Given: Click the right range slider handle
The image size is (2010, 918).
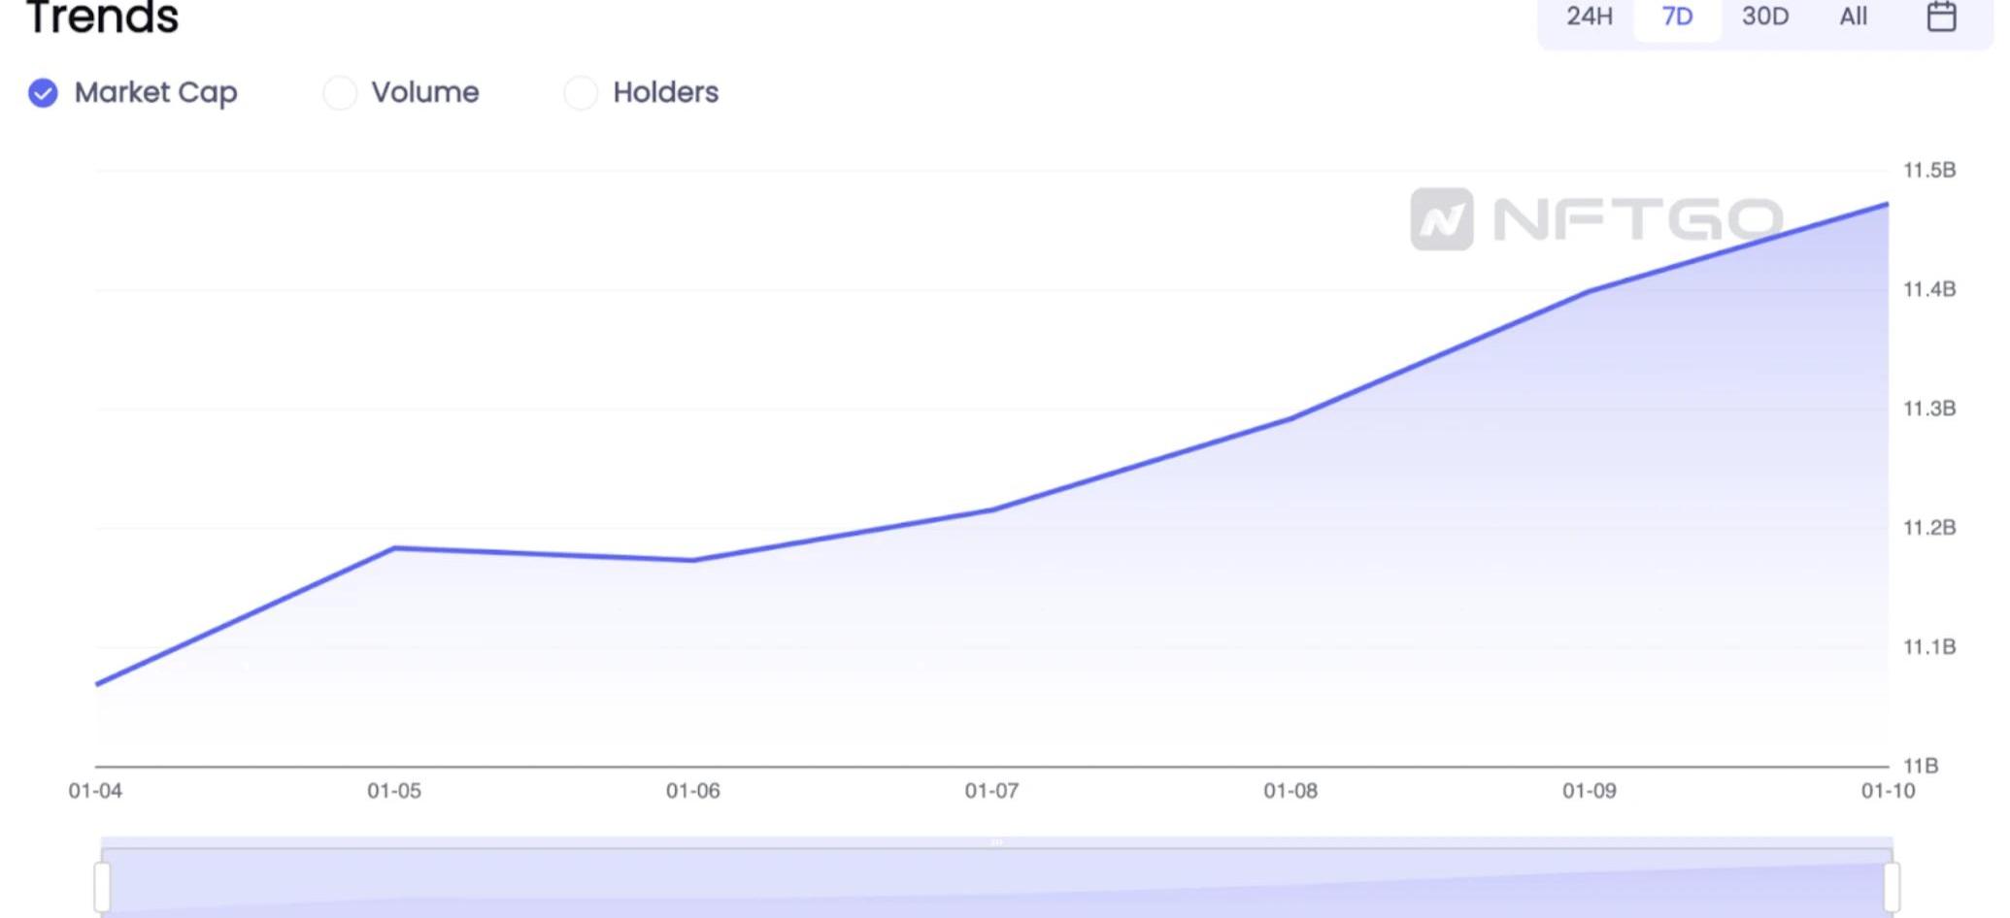Looking at the screenshot, I should coord(1892,885).
